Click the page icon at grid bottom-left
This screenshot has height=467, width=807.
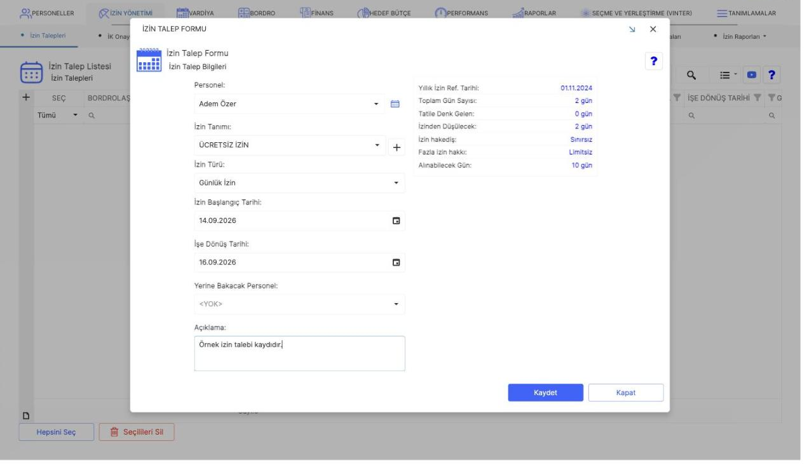26,416
